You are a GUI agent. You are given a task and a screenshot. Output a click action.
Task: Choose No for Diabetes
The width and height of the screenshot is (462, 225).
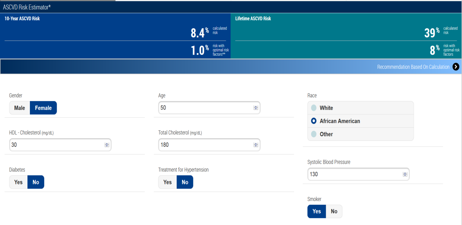coord(36,182)
